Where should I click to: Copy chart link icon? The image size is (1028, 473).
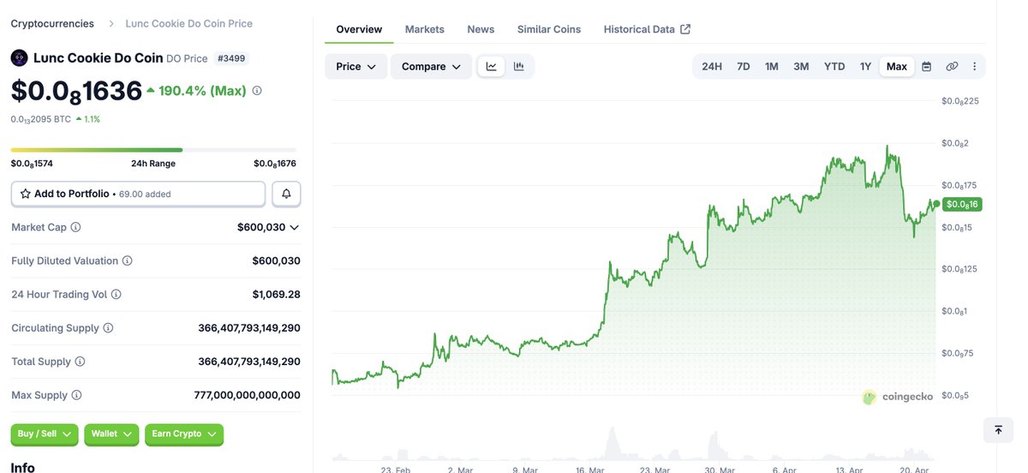pyautogui.click(x=952, y=66)
